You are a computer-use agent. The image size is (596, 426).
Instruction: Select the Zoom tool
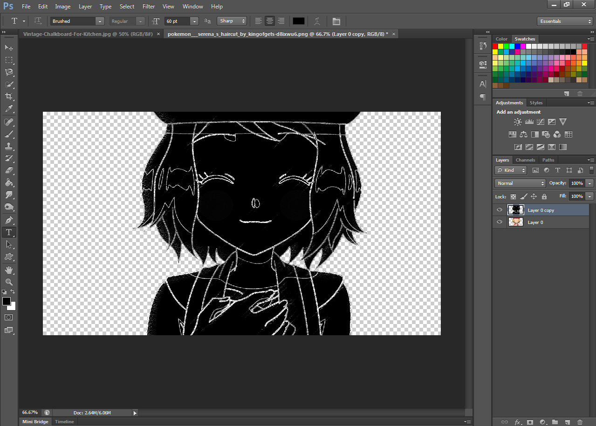click(x=9, y=282)
